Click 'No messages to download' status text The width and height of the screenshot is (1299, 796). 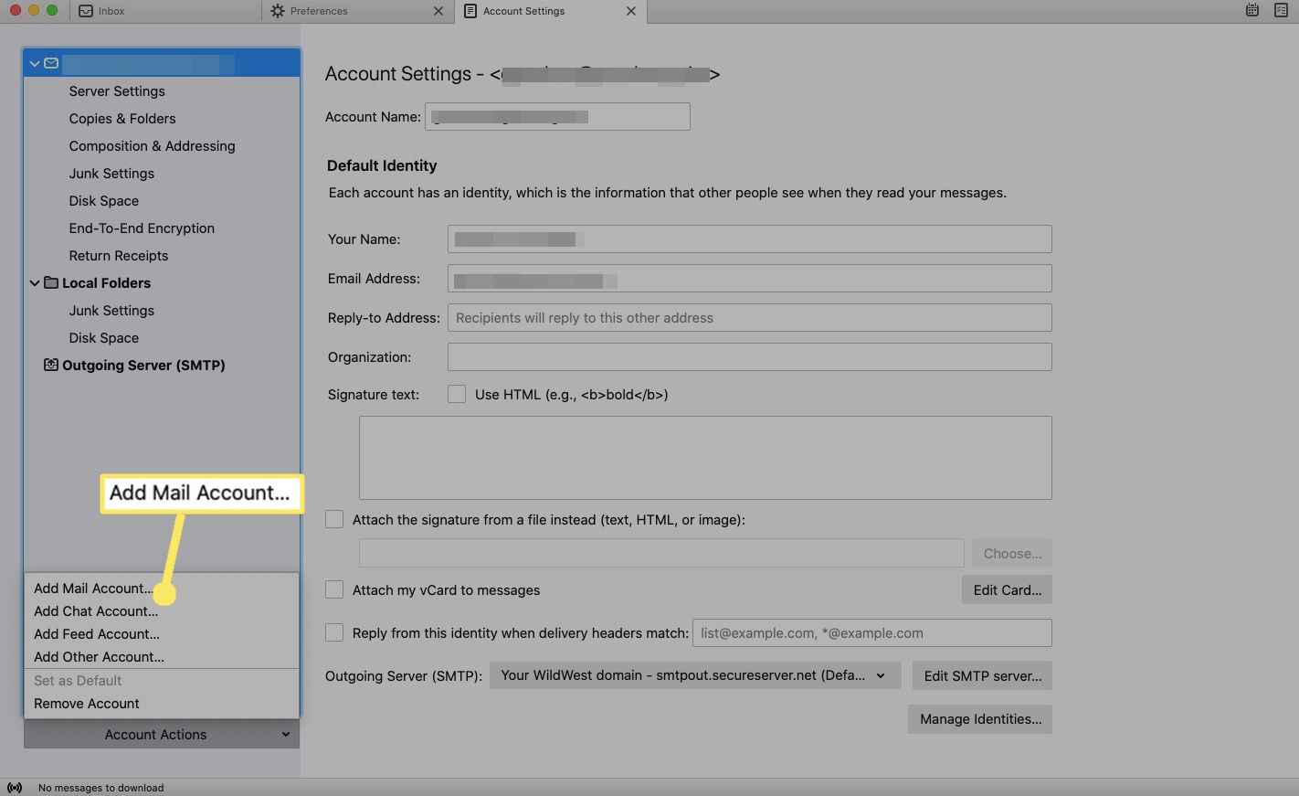(x=100, y=787)
